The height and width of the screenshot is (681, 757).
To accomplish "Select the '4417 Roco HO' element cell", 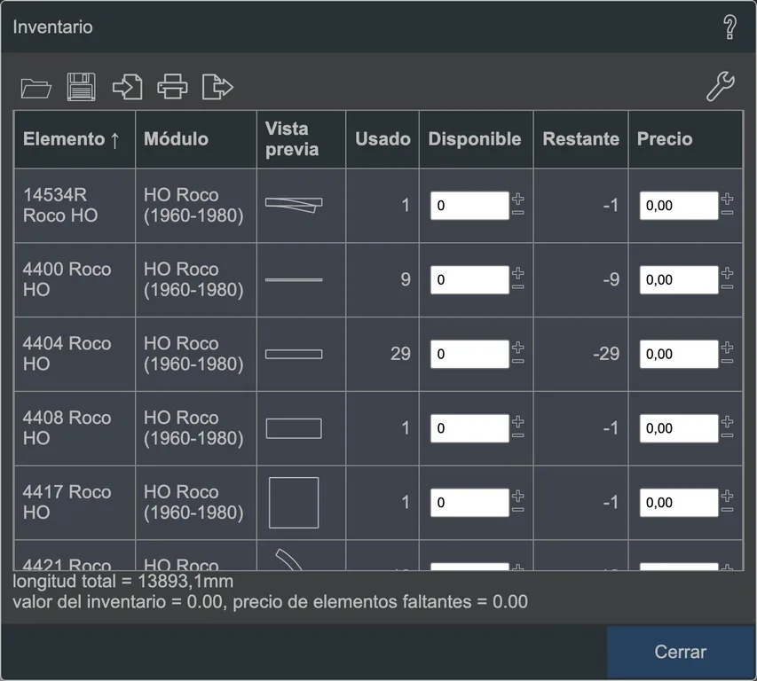I will (75, 503).
